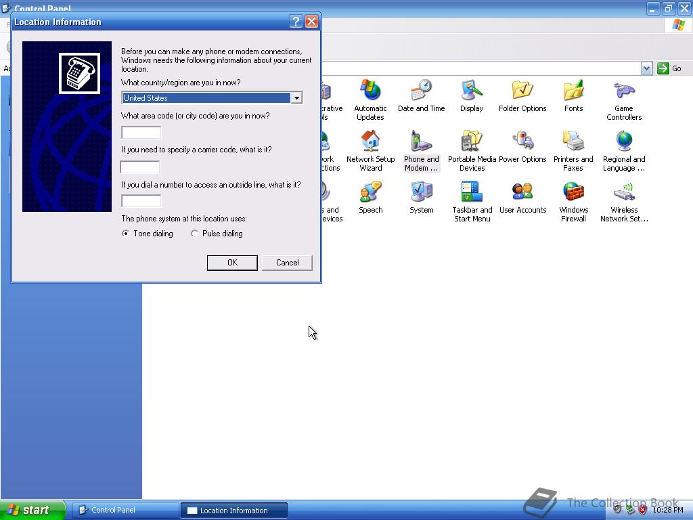Select Pulse dialing radio button
The height and width of the screenshot is (520, 693).
point(194,234)
